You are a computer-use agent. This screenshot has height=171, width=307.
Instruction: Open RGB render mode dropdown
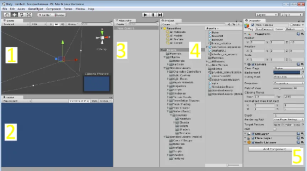[x=39, y=24]
